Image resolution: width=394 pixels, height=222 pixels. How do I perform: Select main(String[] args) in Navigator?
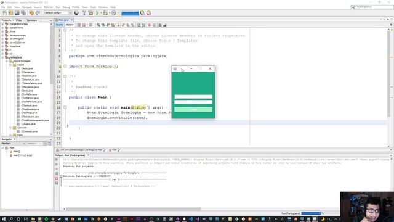click(22, 155)
